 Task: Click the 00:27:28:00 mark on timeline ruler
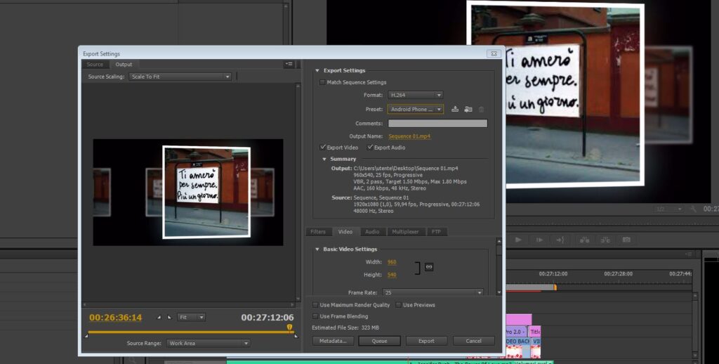pyautogui.click(x=618, y=273)
